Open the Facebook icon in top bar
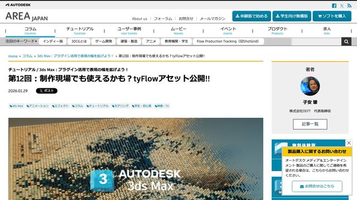357x200 pixels. (x=334, y=6)
